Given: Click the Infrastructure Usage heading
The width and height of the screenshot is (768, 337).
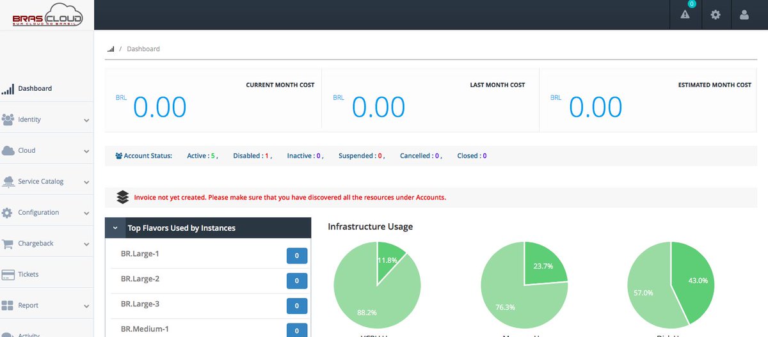Looking at the screenshot, I should [x=371, y=226].
